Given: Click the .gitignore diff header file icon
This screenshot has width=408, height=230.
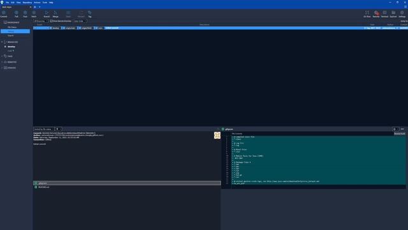Looking at the screenshot, I should (x=223, y=129).
